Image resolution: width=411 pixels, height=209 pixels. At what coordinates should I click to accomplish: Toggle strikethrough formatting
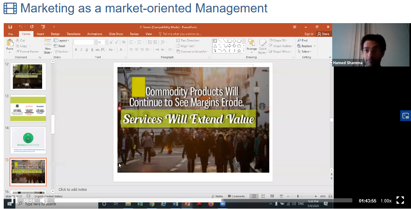(97, 50)
